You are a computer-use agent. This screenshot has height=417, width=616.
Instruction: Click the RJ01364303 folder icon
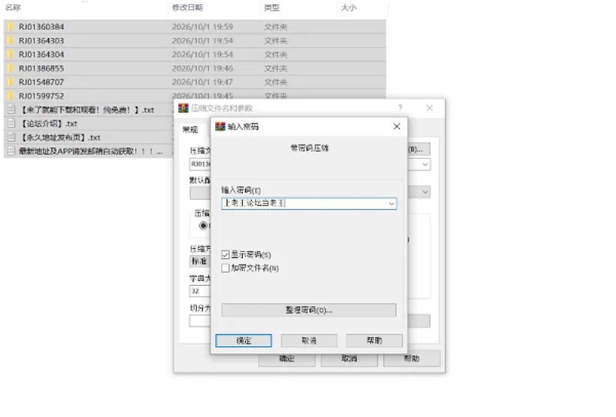pos(11,40)
